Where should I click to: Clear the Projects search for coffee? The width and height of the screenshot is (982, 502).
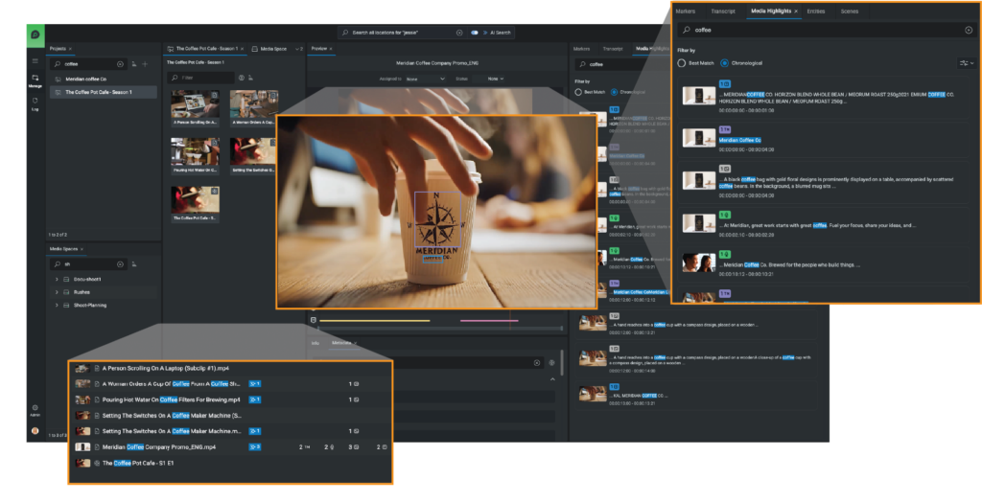coord(120,64)
